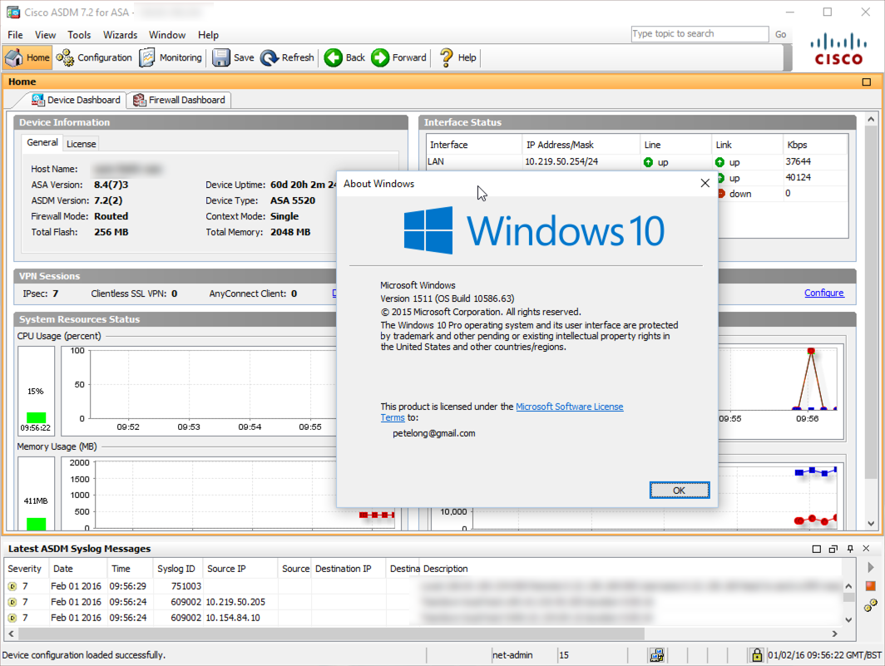885x666 pixels.
Task: Open the Configuration section
Action: click(x=94, y=57)
